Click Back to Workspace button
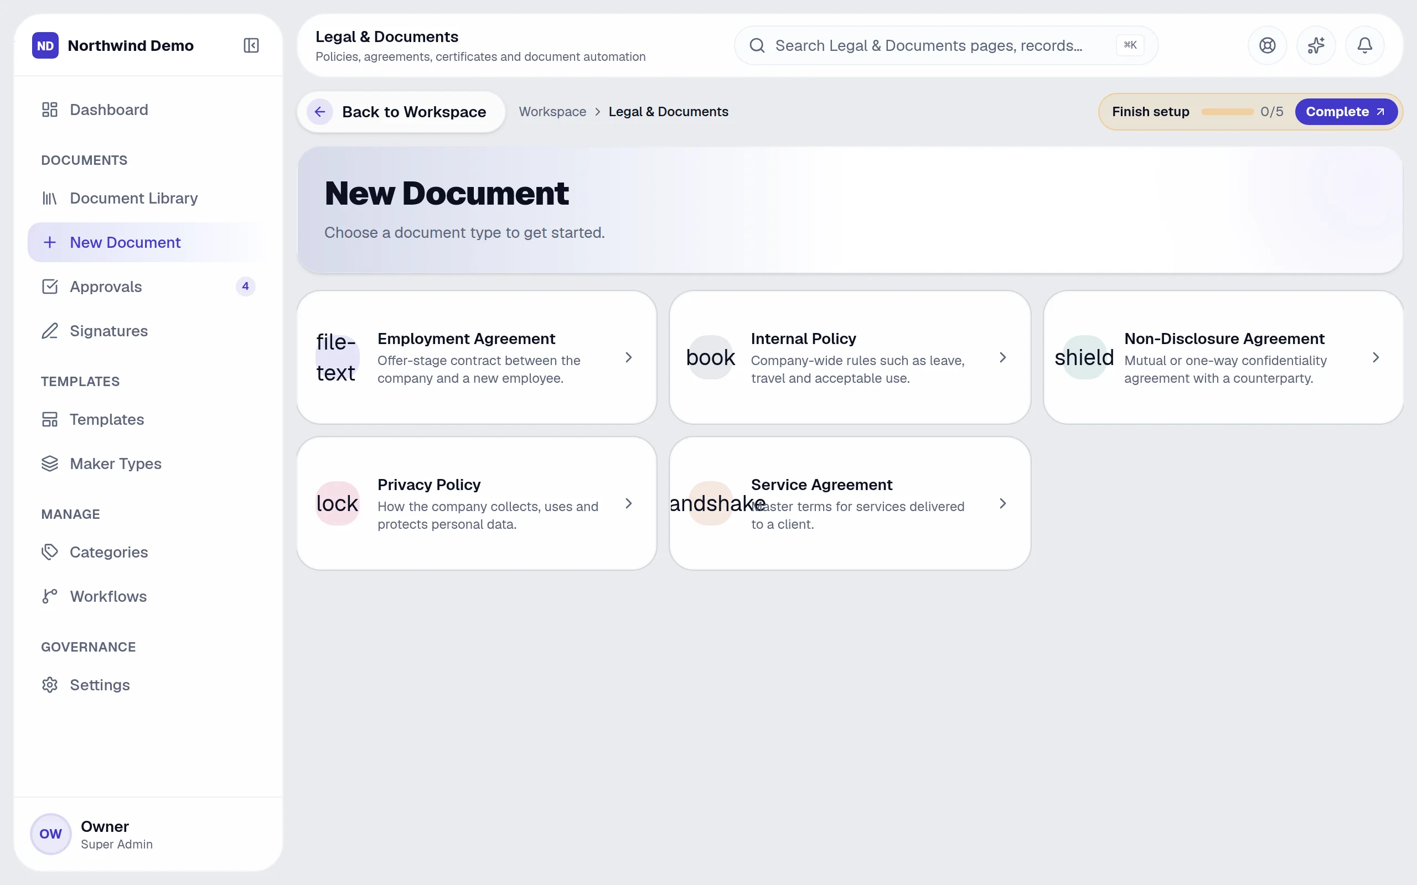Image resolution: width=1417 pixels, height=885 pixels. click(401, 112)
